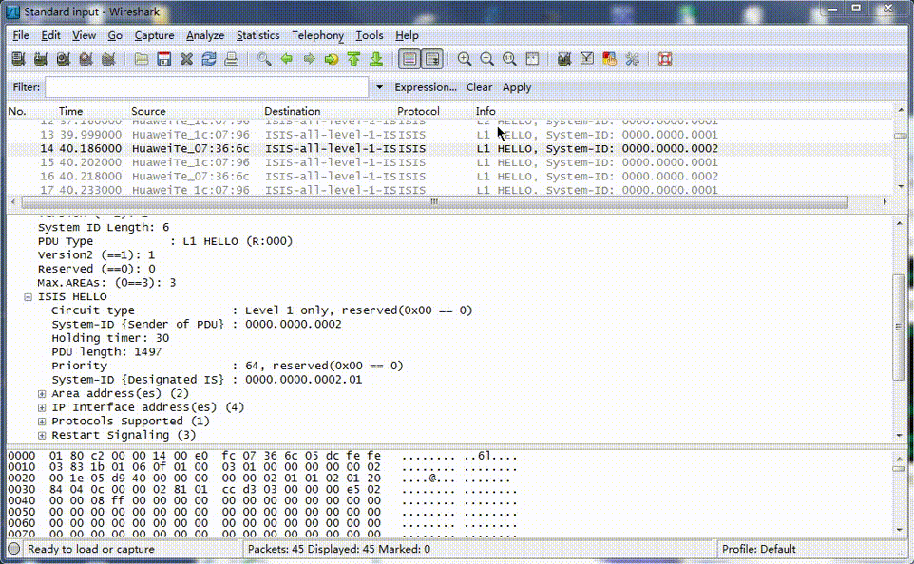Click packet list horizontal scrollbar

pyautogui.click(x=434, y=202)
